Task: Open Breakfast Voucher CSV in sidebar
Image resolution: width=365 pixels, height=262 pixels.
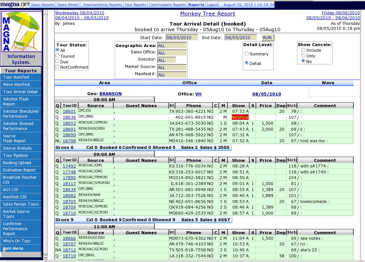Action: 21,180
